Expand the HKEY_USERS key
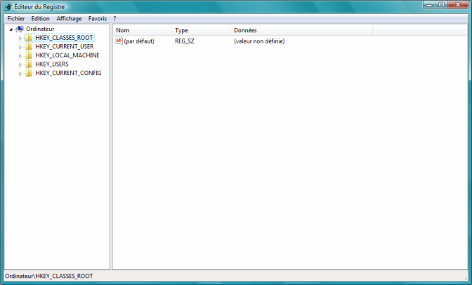 click(20, 65)
